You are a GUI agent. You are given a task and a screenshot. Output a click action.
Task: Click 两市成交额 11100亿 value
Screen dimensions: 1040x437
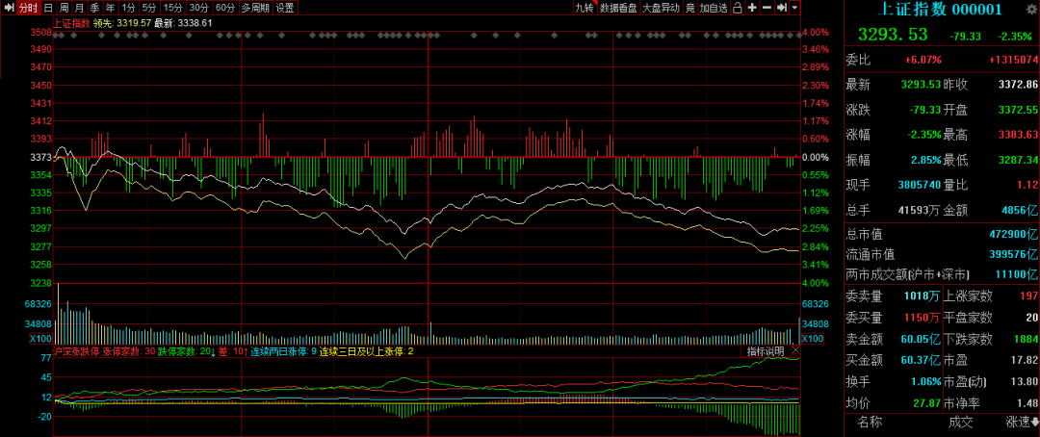point(1018,274)
